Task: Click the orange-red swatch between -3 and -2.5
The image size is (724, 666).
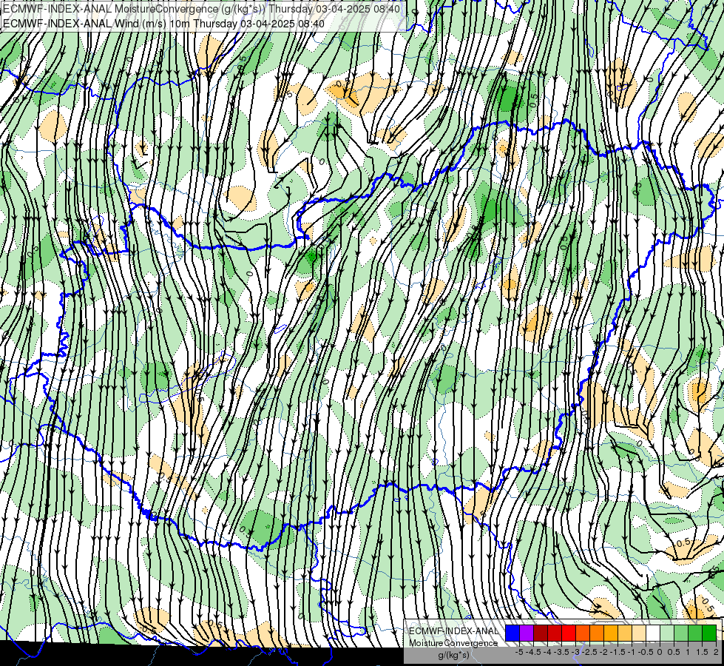Action: pos(583,633)
